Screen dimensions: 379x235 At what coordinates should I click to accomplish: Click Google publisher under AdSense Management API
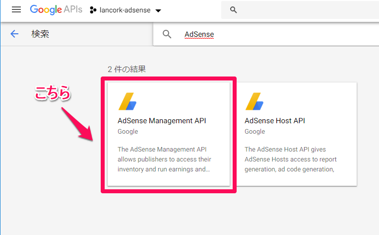[128, 132]
